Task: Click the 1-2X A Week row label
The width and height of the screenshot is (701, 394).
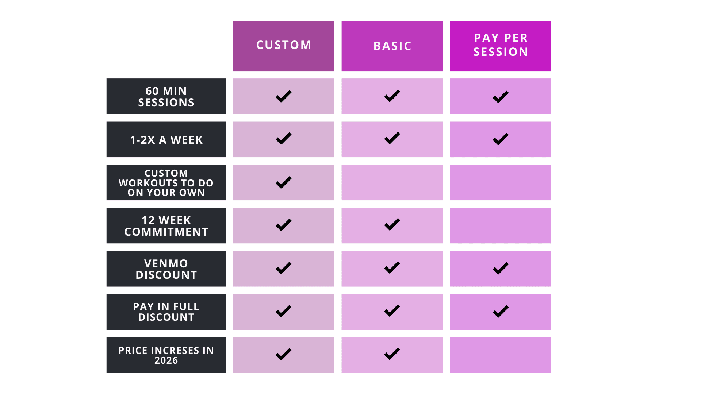Action: [166, 139]
